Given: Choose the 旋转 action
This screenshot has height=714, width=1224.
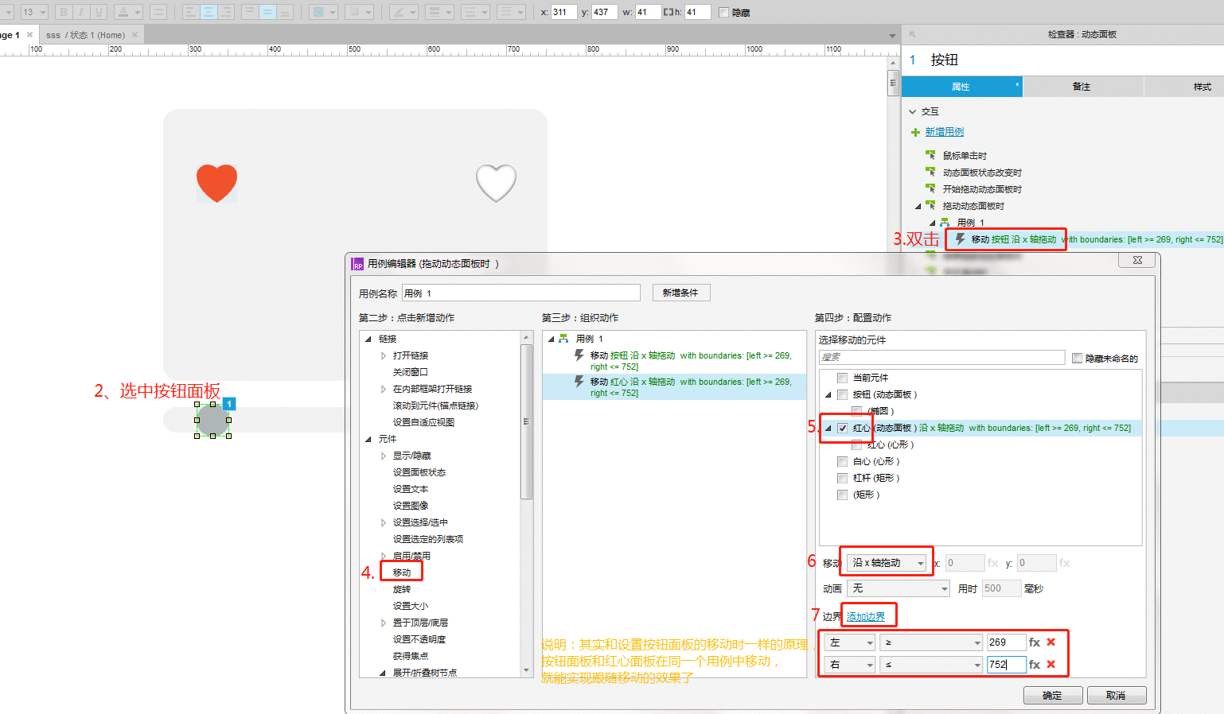Looking at the screenshot, I should coord(402,589).
